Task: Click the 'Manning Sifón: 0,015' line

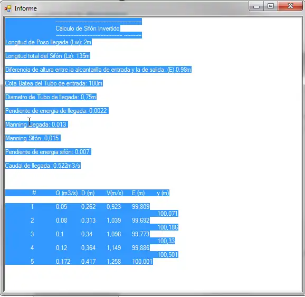Action: tap(32, 138)
